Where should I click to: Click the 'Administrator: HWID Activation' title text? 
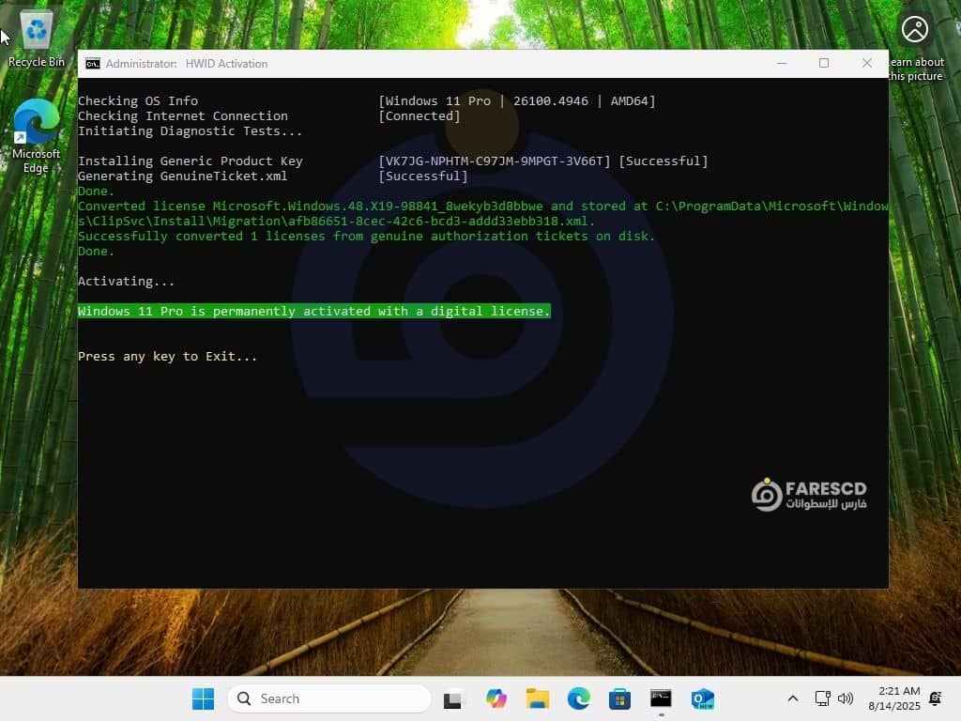click(x=187, y=64)
